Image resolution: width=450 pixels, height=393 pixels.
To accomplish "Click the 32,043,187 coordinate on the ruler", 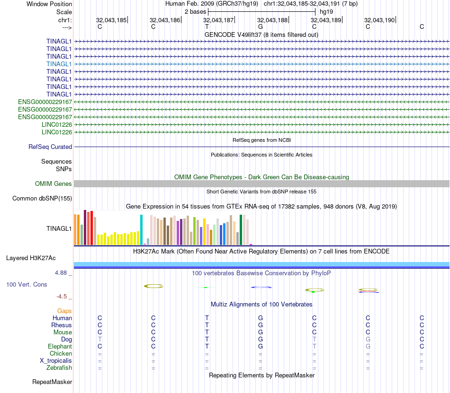I will point(218,20).
